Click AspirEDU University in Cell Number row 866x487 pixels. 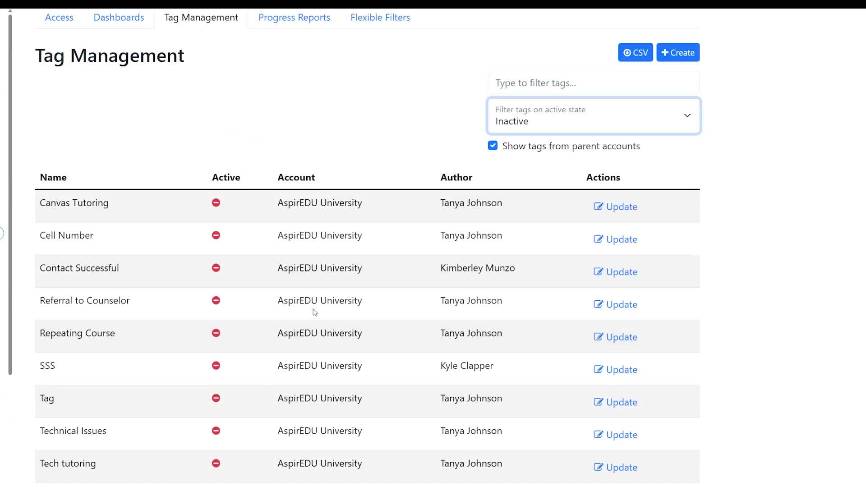pyautogui.click(x=320, y=235)
